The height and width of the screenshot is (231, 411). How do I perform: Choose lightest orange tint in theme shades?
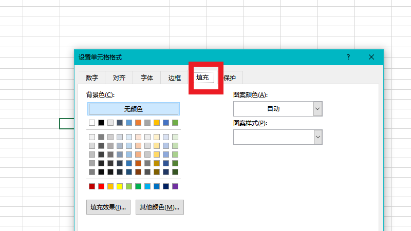tap(138, 137)
